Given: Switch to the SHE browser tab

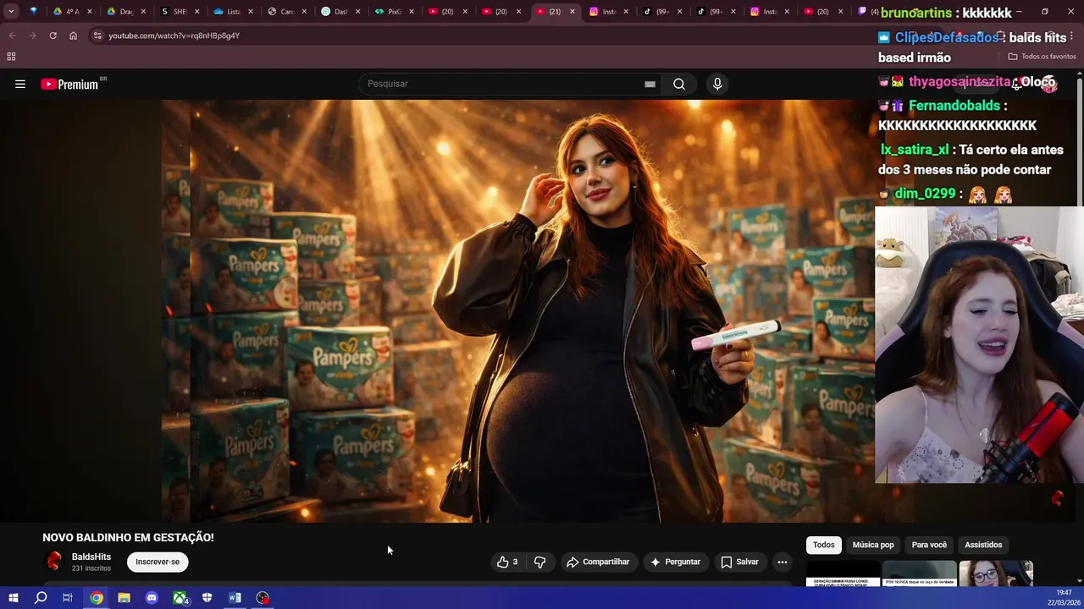Looking at the screenshot, I should coord(180,12).
